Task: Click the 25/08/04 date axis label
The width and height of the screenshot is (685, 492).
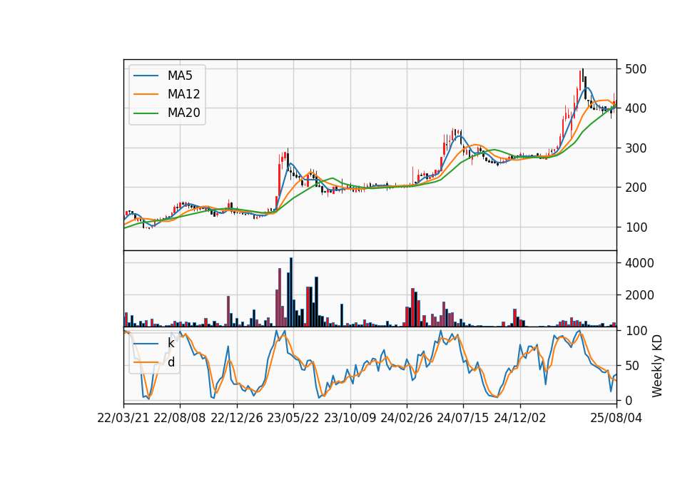Action: click(616, 418)
